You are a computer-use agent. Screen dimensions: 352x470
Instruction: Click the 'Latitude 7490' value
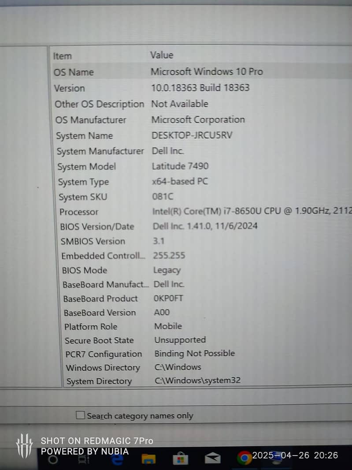[180, 166]
